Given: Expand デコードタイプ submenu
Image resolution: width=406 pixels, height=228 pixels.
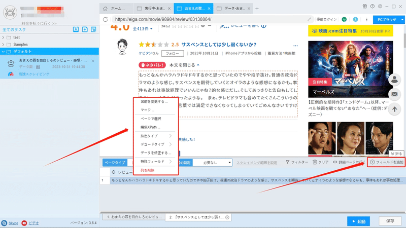Looking at the screenshot, I should click(156, 144).
